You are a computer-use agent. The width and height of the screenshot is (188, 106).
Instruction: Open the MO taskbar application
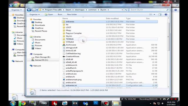[44, 103]
